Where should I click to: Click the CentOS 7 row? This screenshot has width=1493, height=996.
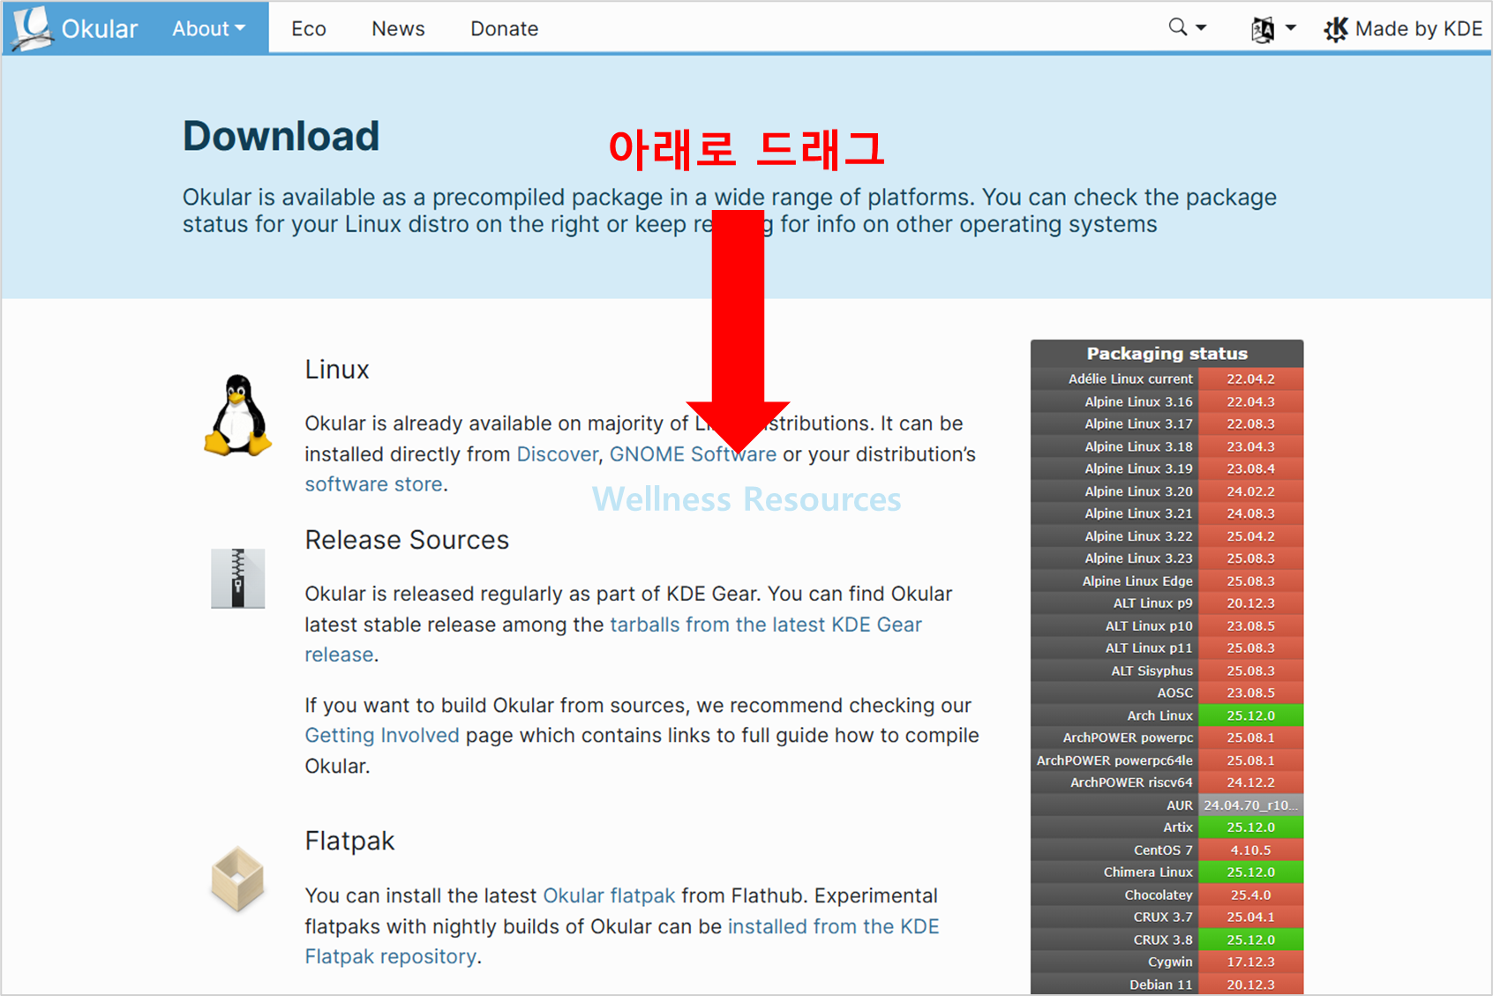(1167, 850)
